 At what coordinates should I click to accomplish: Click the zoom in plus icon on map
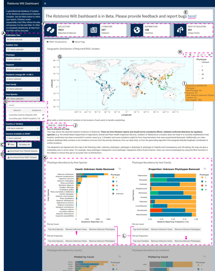pos(198,55)
